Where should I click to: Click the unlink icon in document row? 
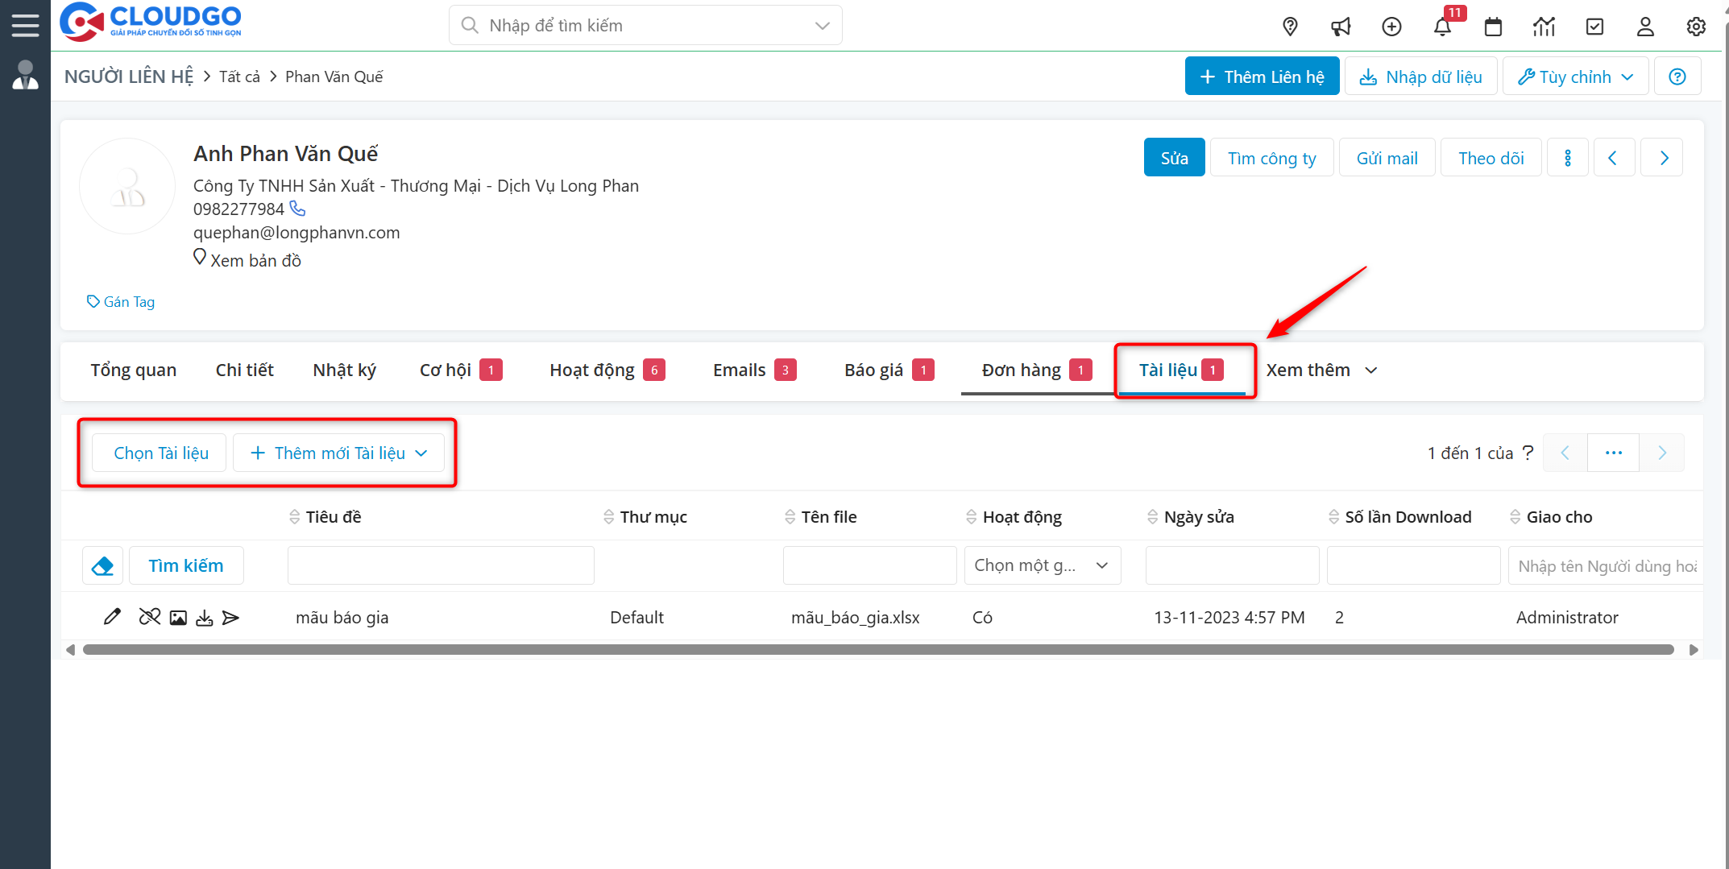tap(149, 617)
